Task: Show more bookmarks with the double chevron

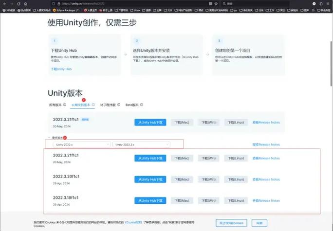Action: [x=313, y=10]
